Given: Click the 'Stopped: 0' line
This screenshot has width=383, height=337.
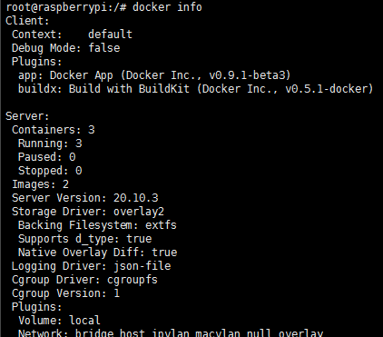Looking at the screenshot, I should pyautogui.click(x=50, y=171).
